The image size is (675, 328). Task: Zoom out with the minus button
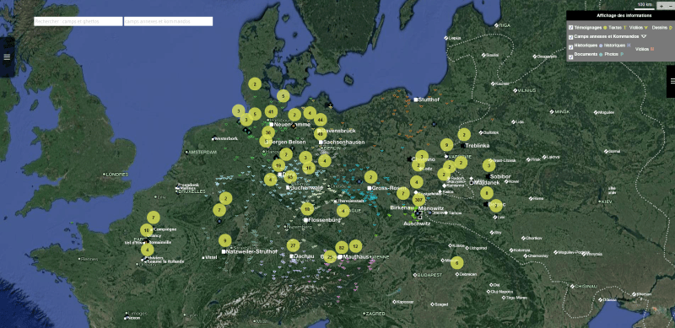coord(670,7)
